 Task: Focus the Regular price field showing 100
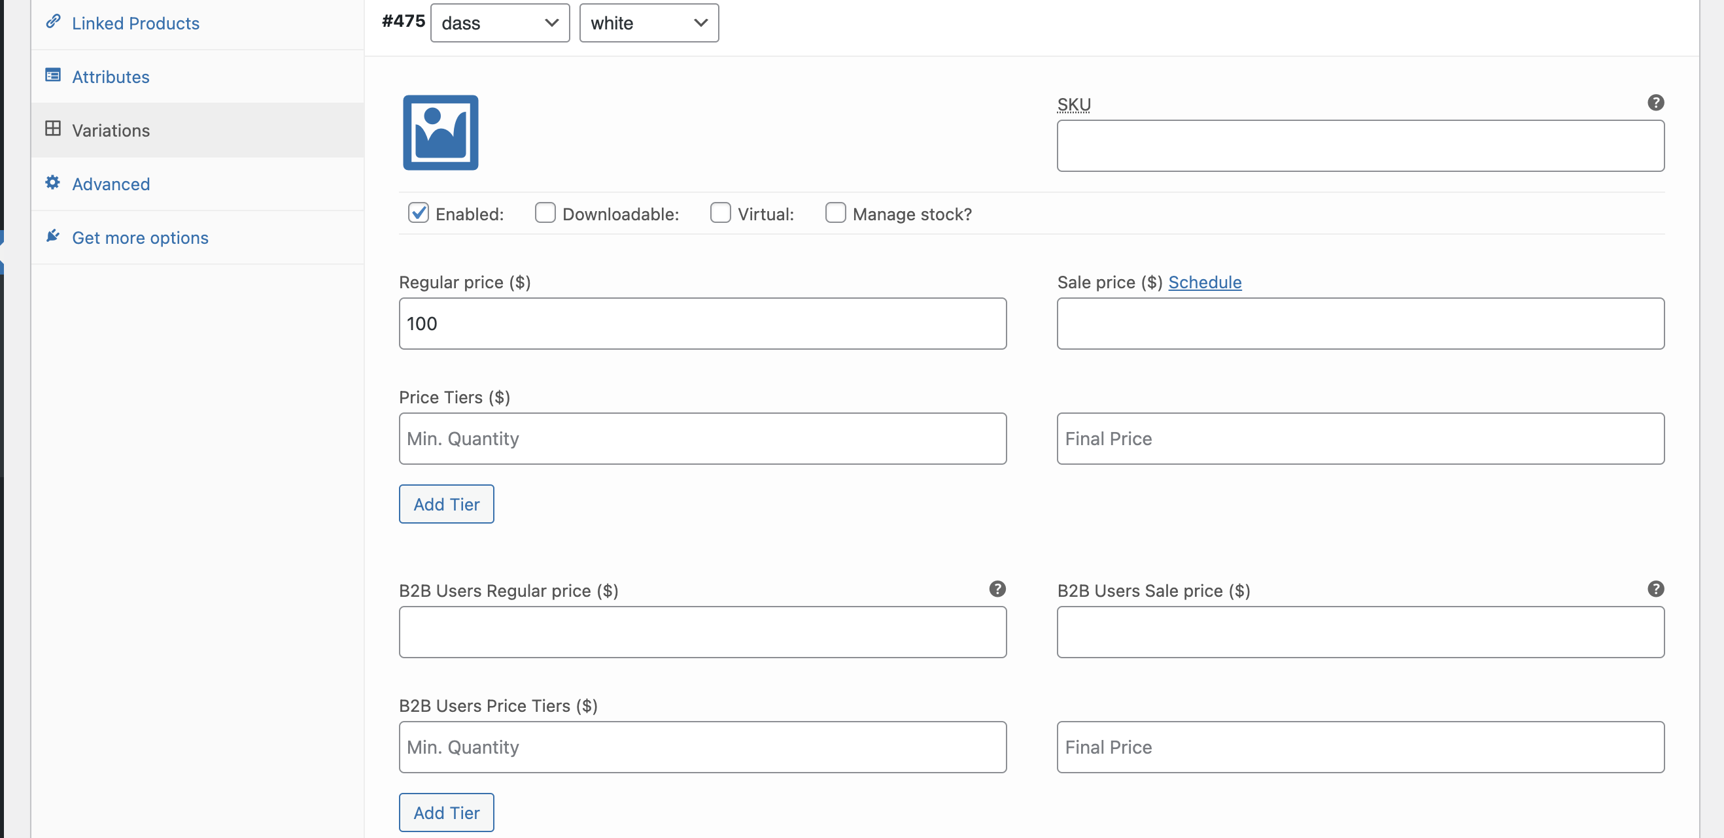pos(702,324)
